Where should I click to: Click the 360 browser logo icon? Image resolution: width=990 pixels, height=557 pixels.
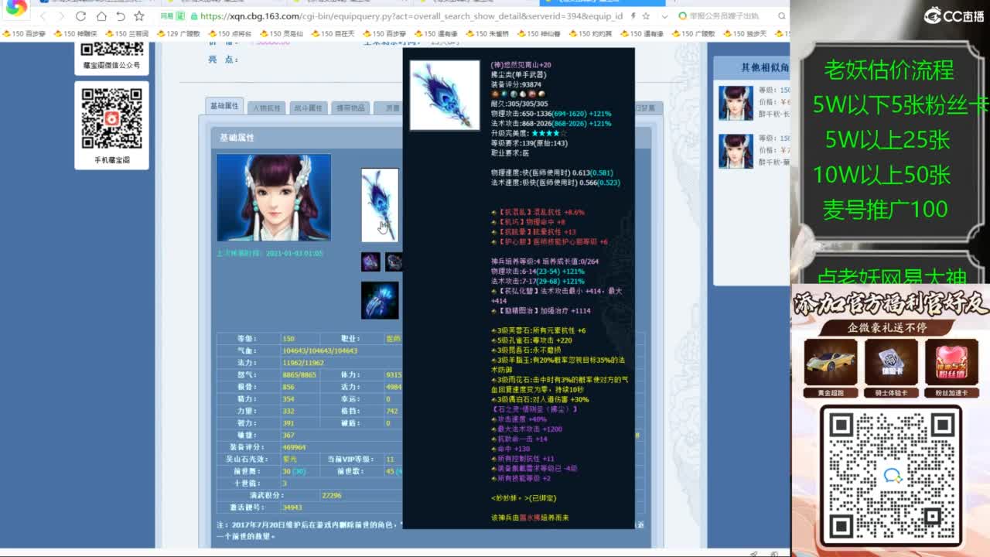pos(16,8)
